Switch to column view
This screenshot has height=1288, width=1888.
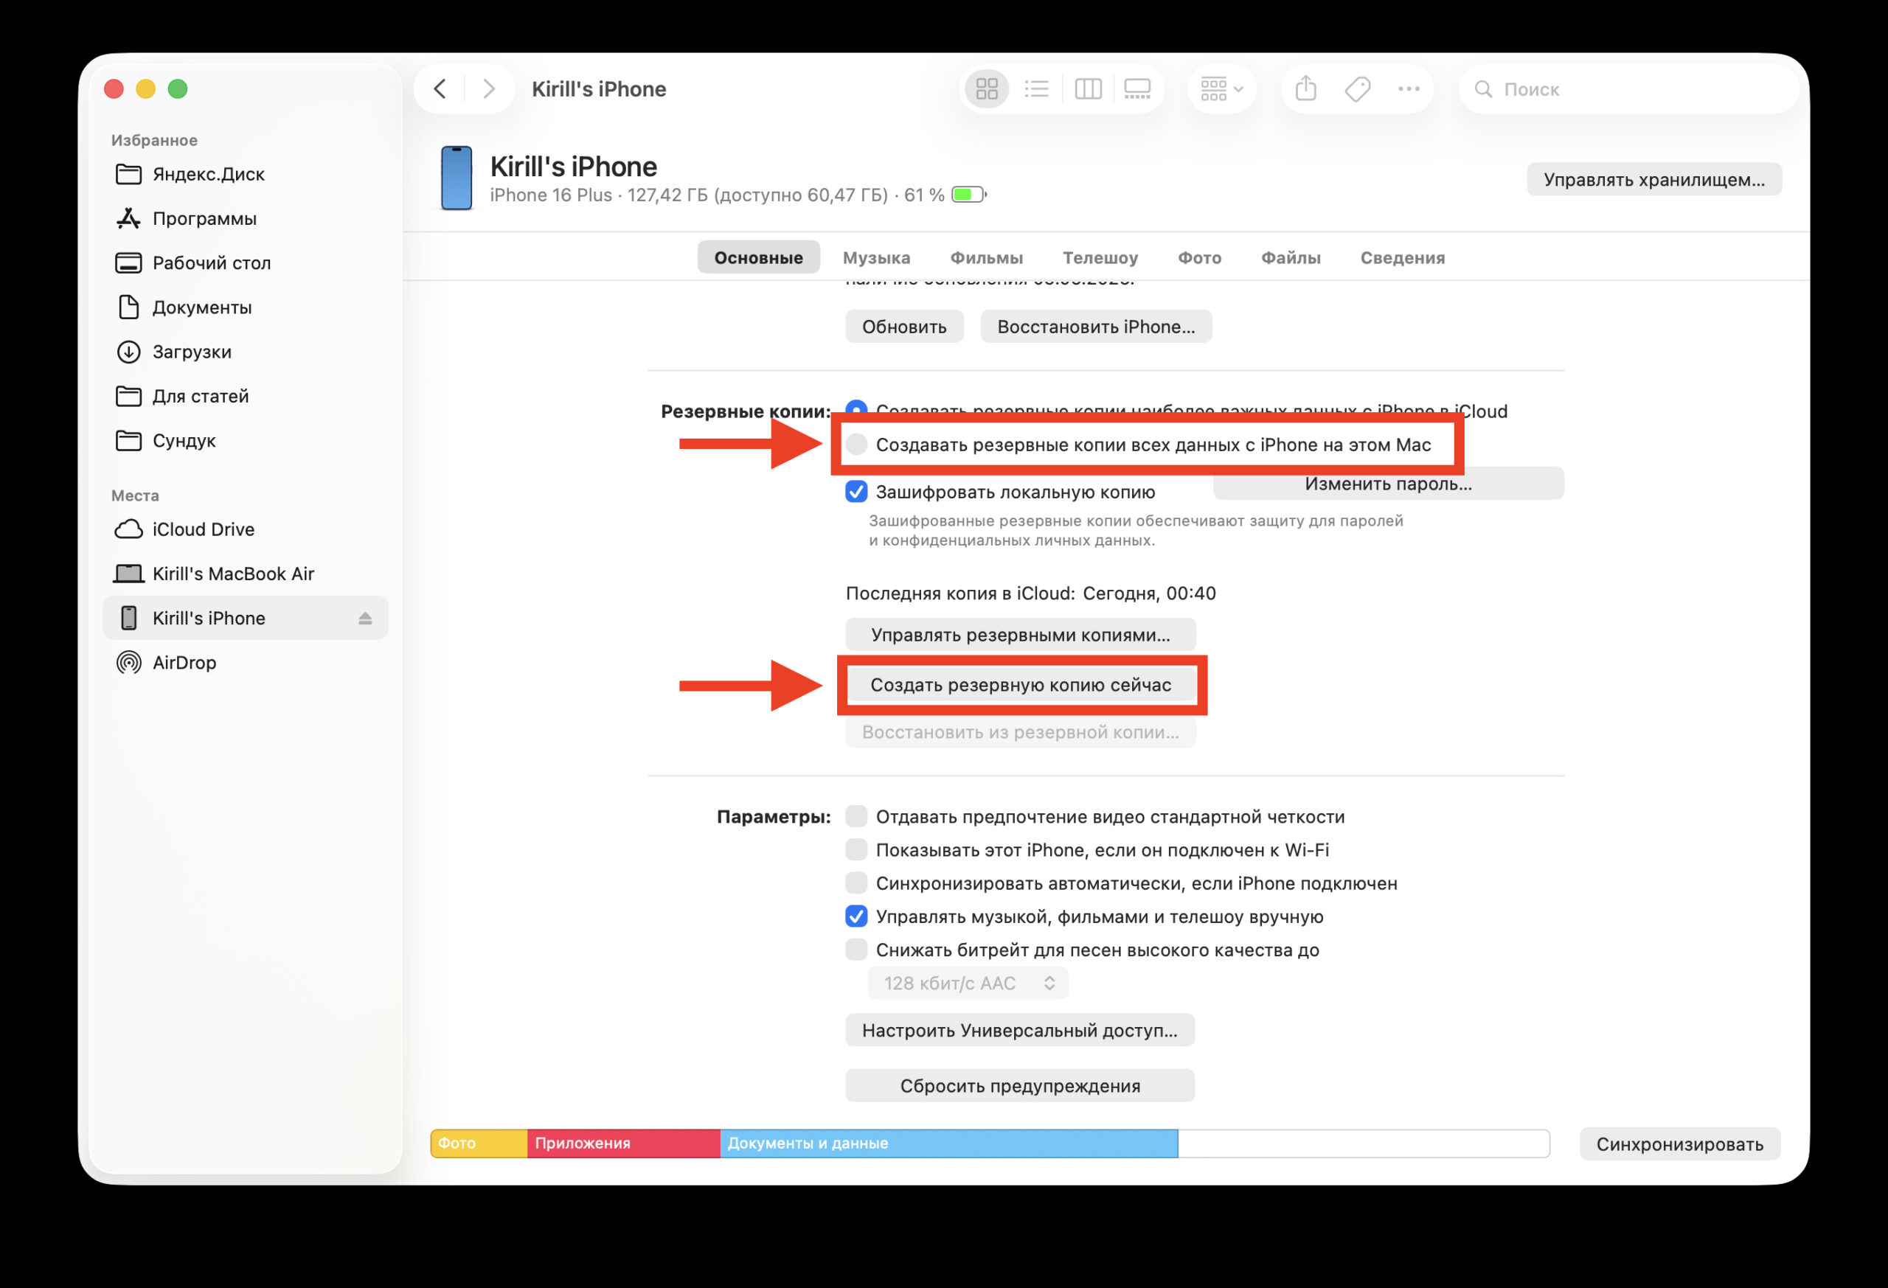tap(1088, 88)
